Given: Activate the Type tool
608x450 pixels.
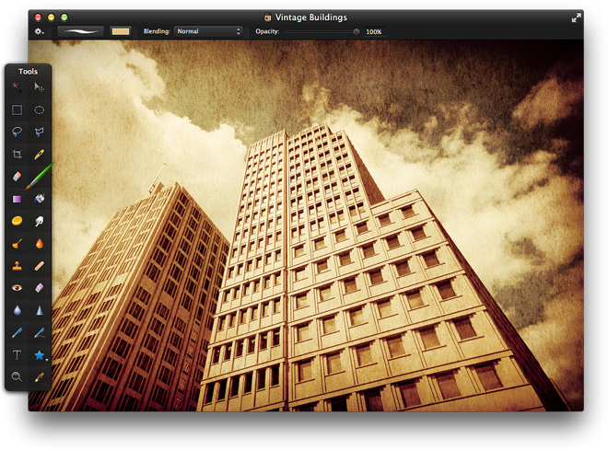Looking at the screenshot, I should tap(17, 355).
